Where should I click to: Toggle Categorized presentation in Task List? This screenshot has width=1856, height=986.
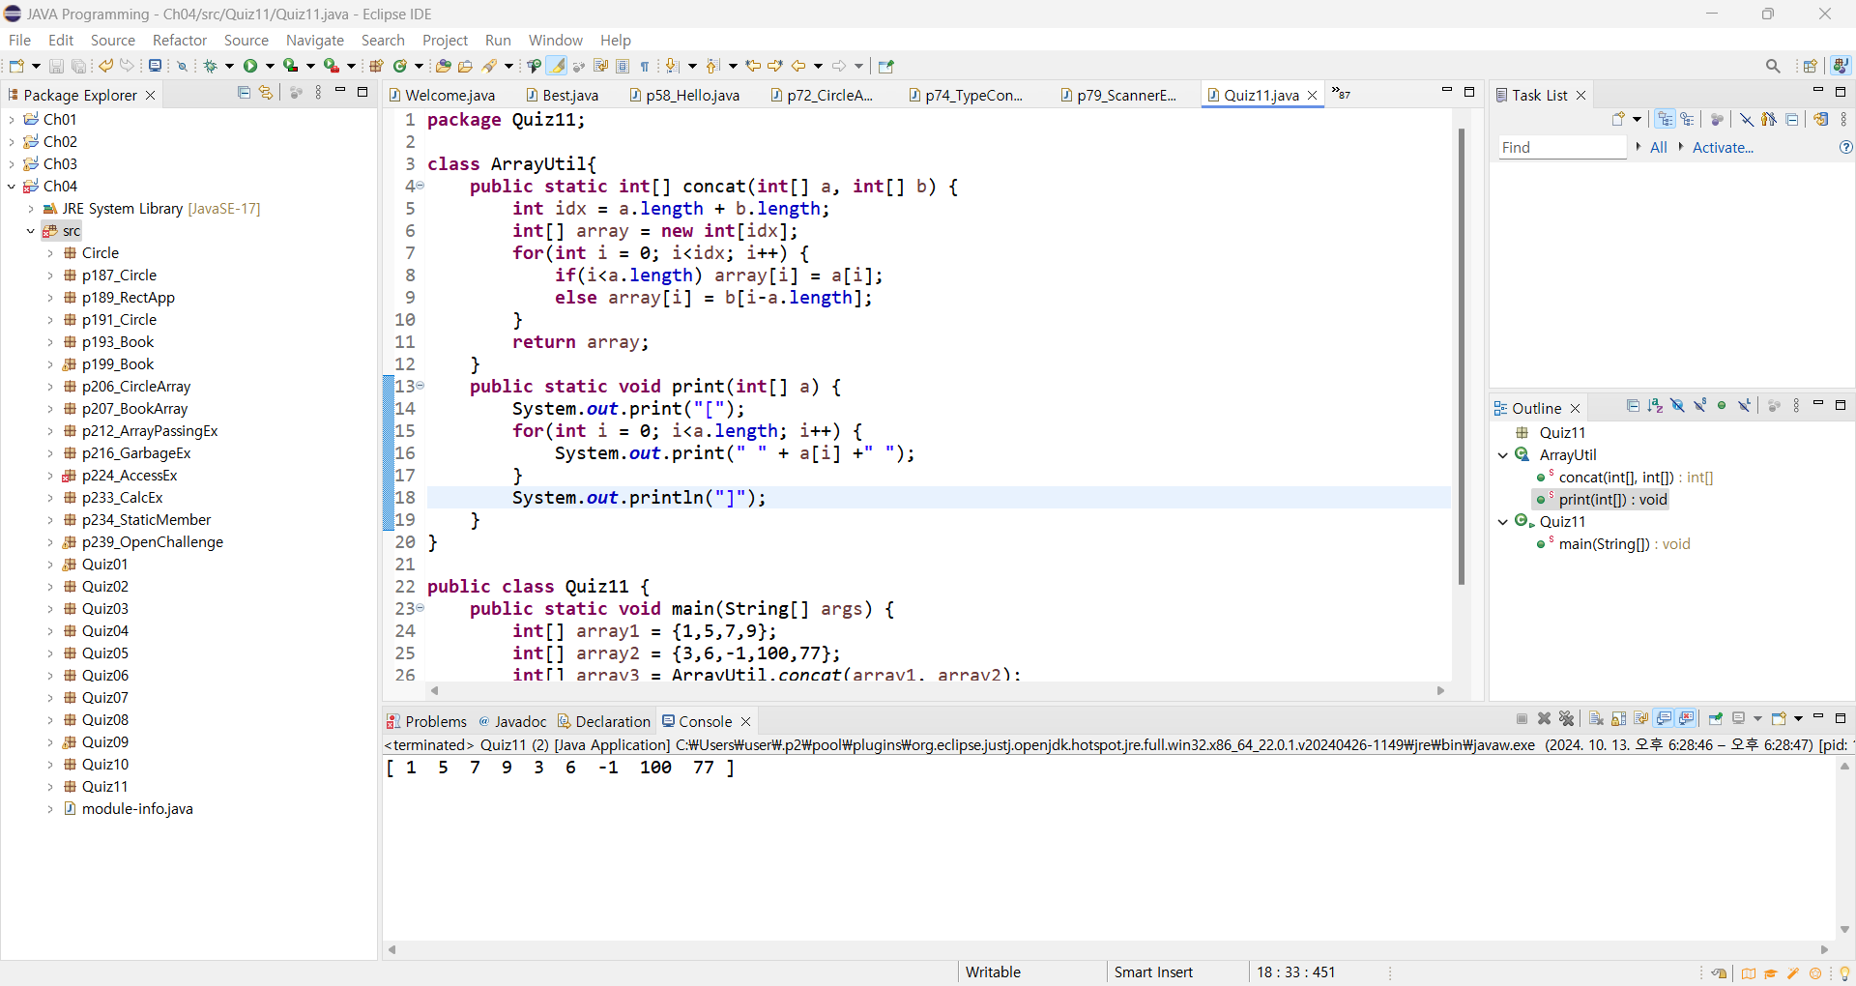click(x=1666, y=119)
